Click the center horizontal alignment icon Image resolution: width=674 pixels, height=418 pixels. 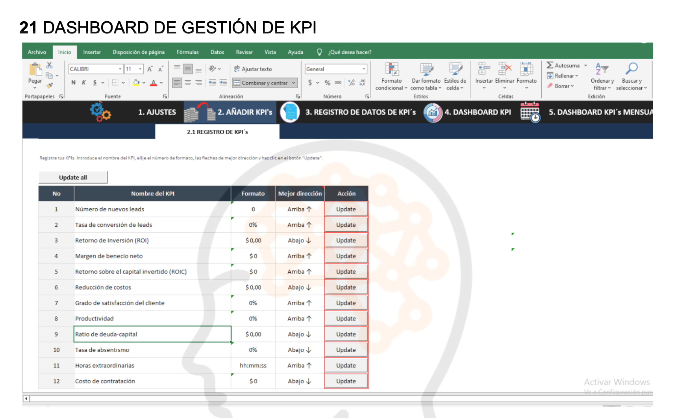coord(188,83)
